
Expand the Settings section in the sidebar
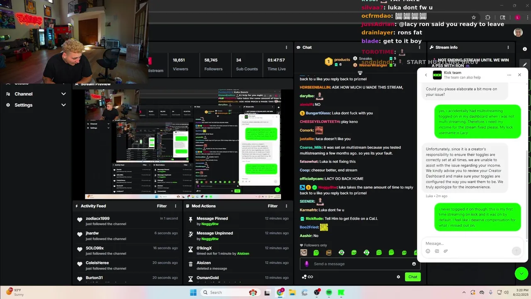(63, 105)
